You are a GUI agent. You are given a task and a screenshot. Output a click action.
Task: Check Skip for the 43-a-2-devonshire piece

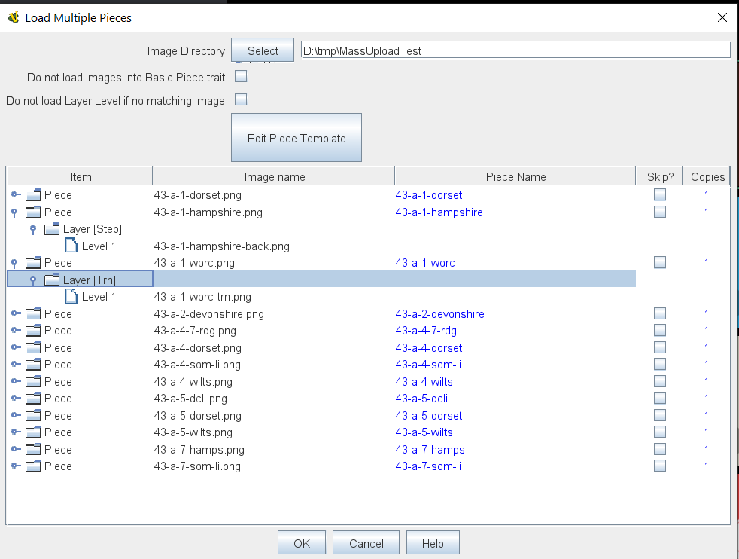pos(660,313)
